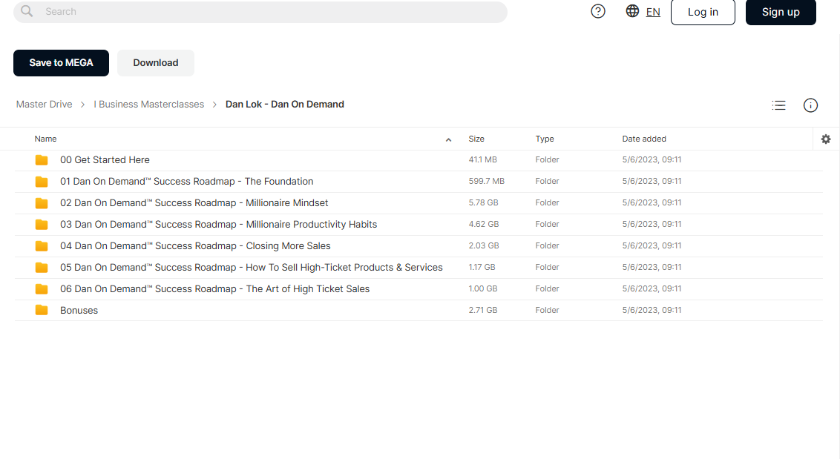The height and width of the screenshot is (459, 840).
Task: Click the globe language icon
Action: coord(632,10)
